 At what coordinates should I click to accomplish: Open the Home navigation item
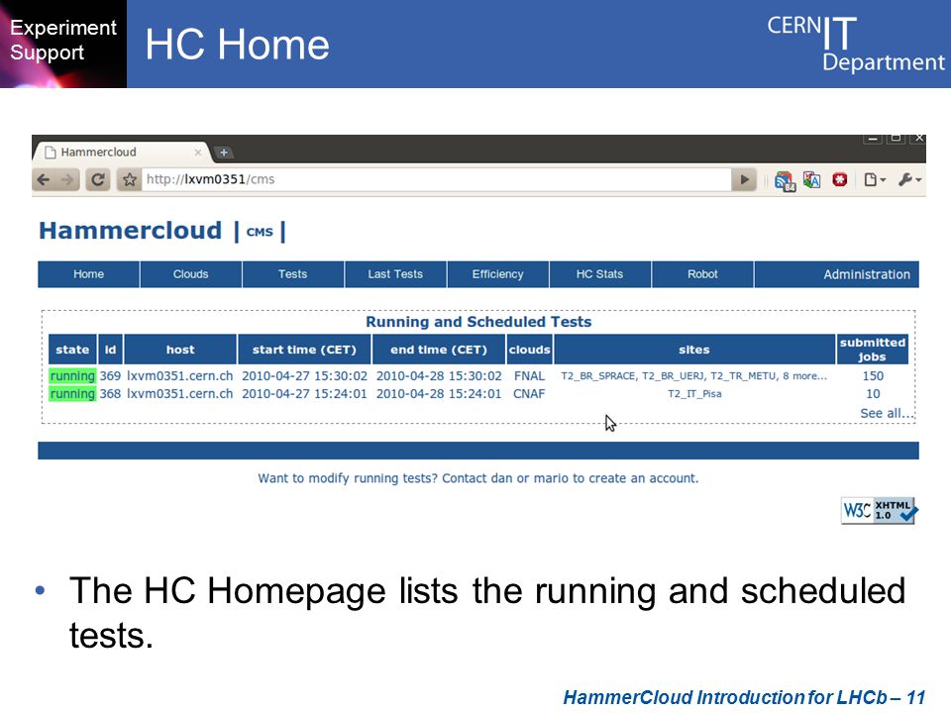(x=88, y=274)
